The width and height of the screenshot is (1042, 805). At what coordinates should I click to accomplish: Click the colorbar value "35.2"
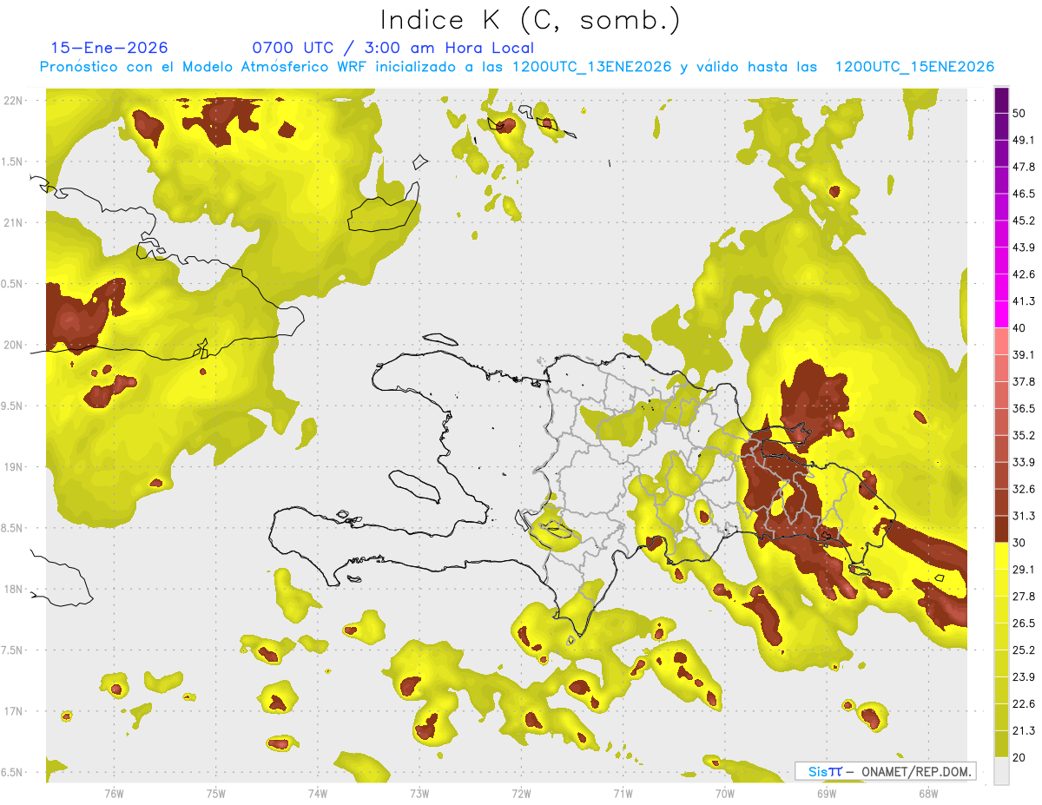[x=1024, y=436]
